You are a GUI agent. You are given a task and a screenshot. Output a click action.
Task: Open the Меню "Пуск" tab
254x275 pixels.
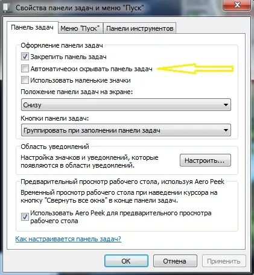(x=80, y=28)
